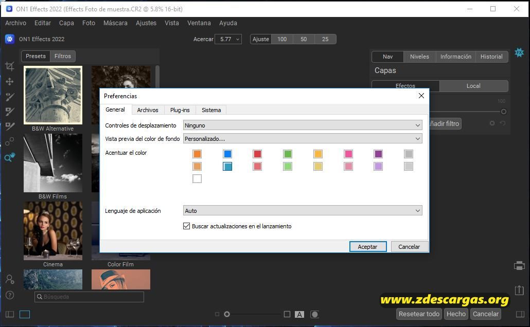The width and height of the screenshot is (530, 327).
Task: Click the blue single view mode icon
Action: pos(25,314)
